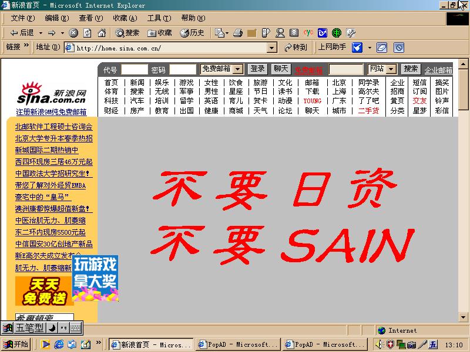Expand the quick launch chevron on the taskbar

click(98, 343)
